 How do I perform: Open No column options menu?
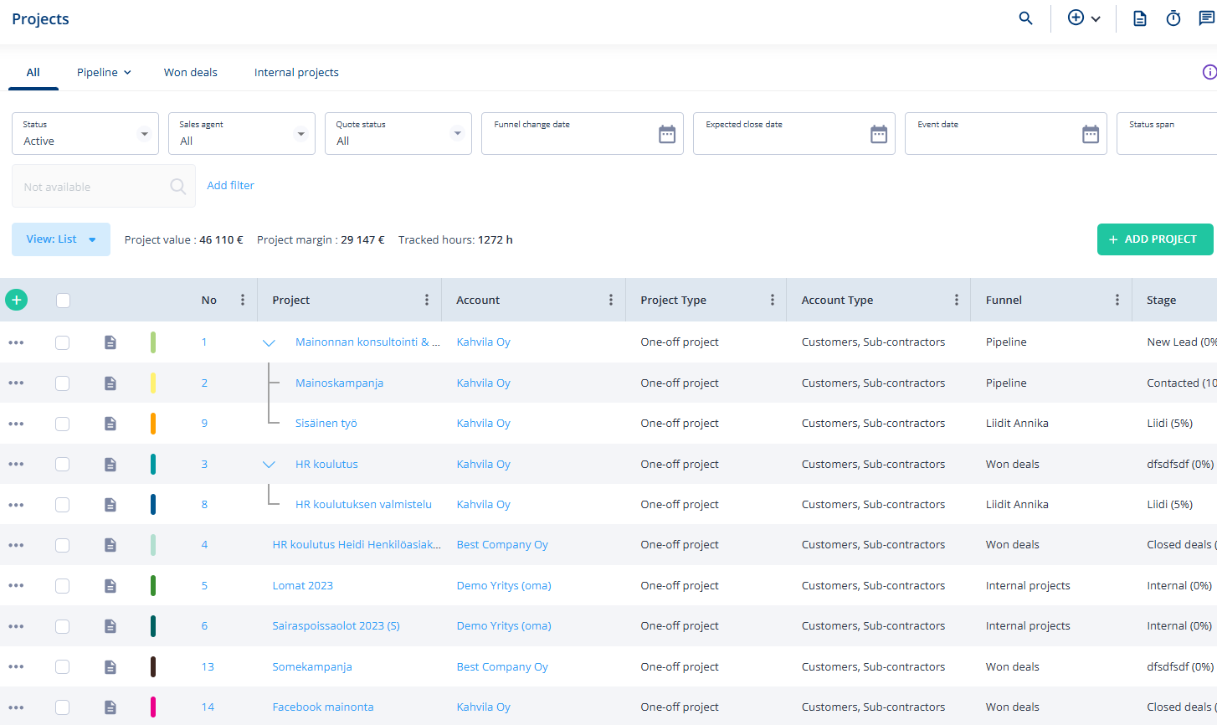(x=243, y=300)
